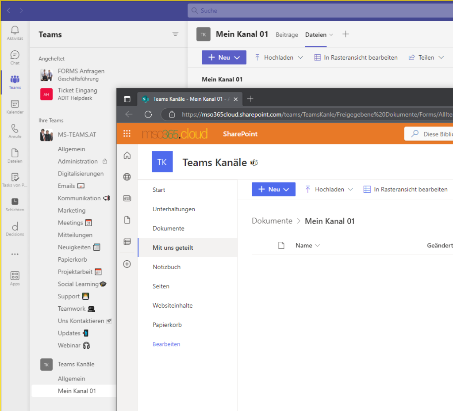
Task: Go back with Teams history back arrow
Action: pos(9,11)
